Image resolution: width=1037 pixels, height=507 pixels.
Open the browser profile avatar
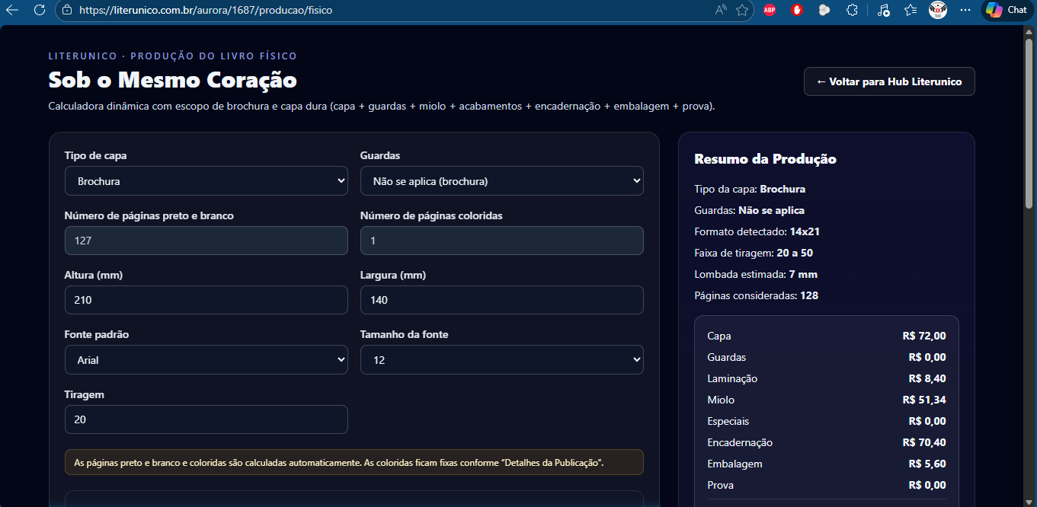click(x=938, y=10)
